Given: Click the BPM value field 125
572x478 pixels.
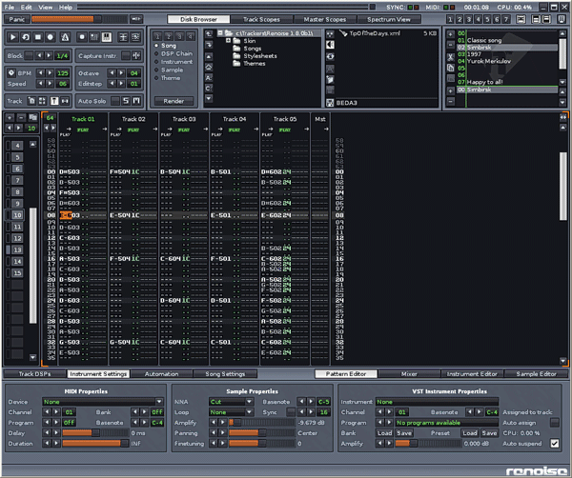Looking at the screenshot, I should click(x=62, y=73).
